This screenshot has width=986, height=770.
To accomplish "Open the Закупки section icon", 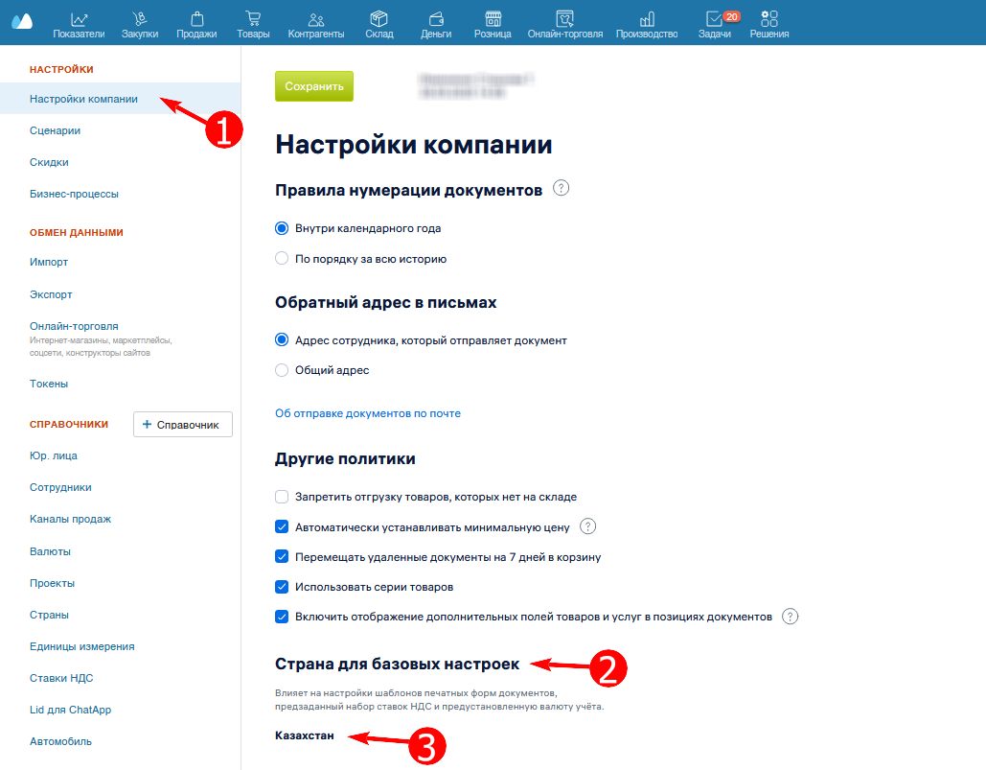I will coord(140,19).
